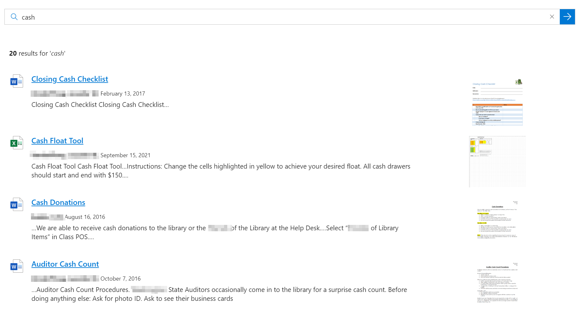The height and width of the screenshot is (316, 580).
Task: Open the Cash Float Tool spreadsheet
Action: point(57,141)
